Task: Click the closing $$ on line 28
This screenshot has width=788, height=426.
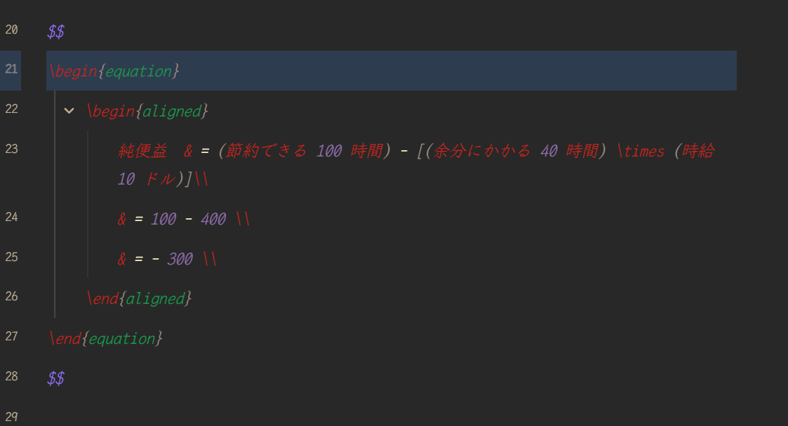Action: coord(55,378)
